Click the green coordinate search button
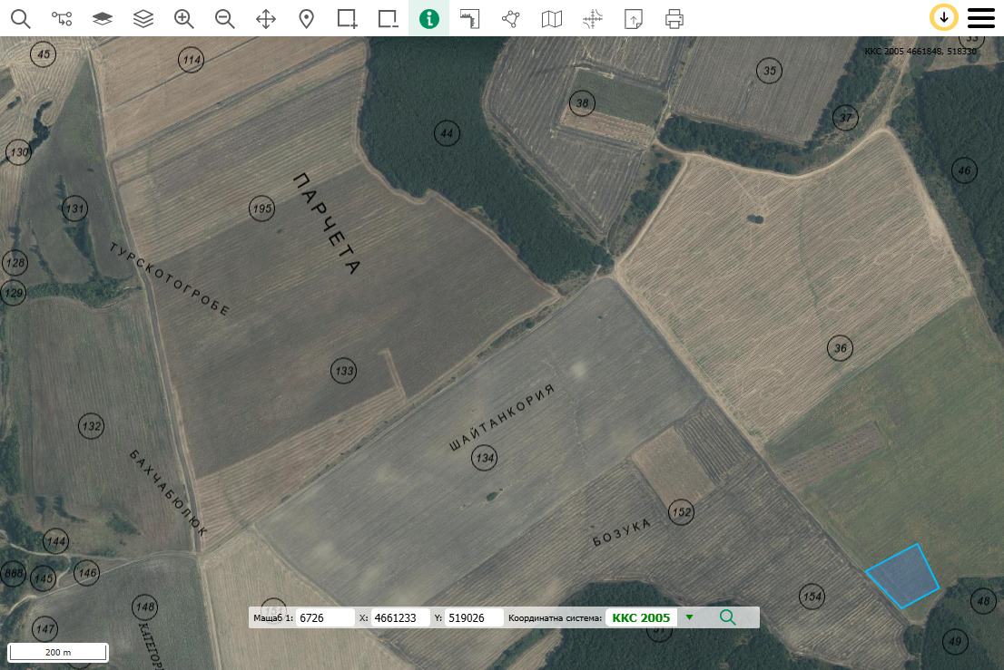1004x670 pixels. pos(727,617)
